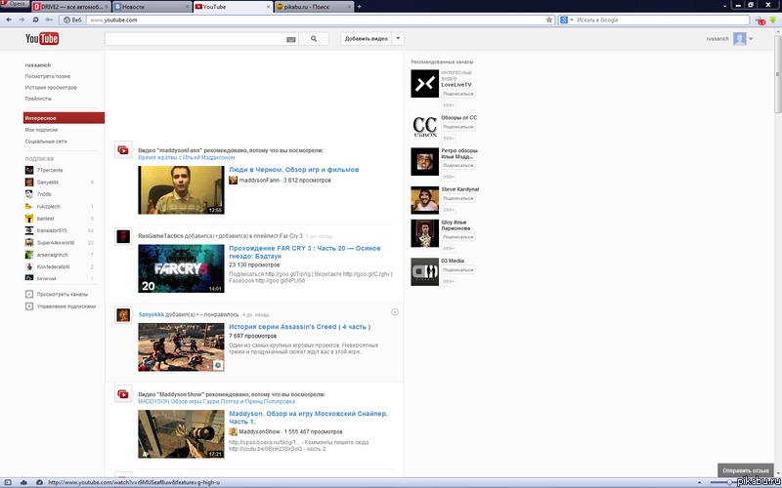Open the tab list arrow in the title bar

pyautogui.click(x=725, y=6)
